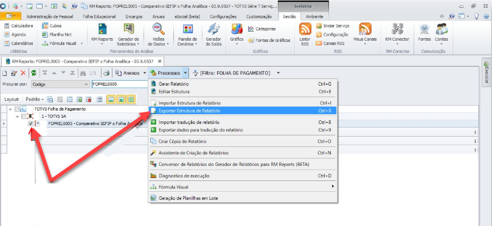Close the RM Reports FOPREL0005 document tab
The height and width of the screenshot is (226, 492).
pyautogui.click(x=160, y=61)
